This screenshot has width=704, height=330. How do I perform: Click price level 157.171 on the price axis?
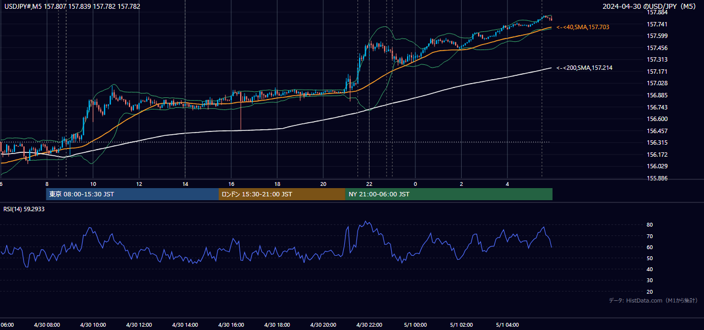click(x=657, y=71)
